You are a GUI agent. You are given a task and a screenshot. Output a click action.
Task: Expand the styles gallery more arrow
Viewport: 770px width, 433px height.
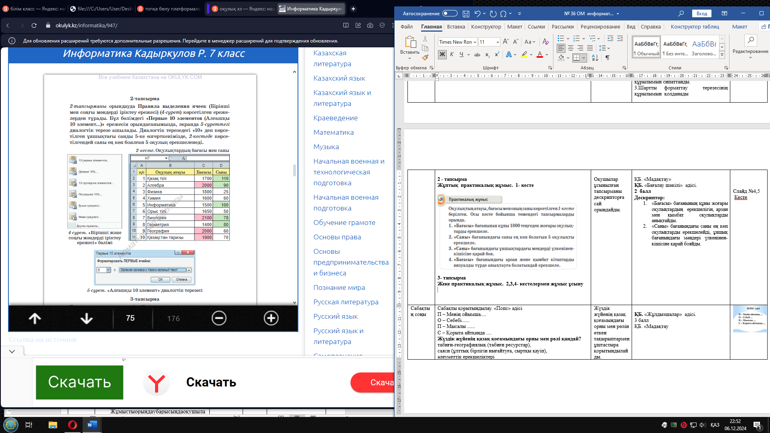(722, 55)
